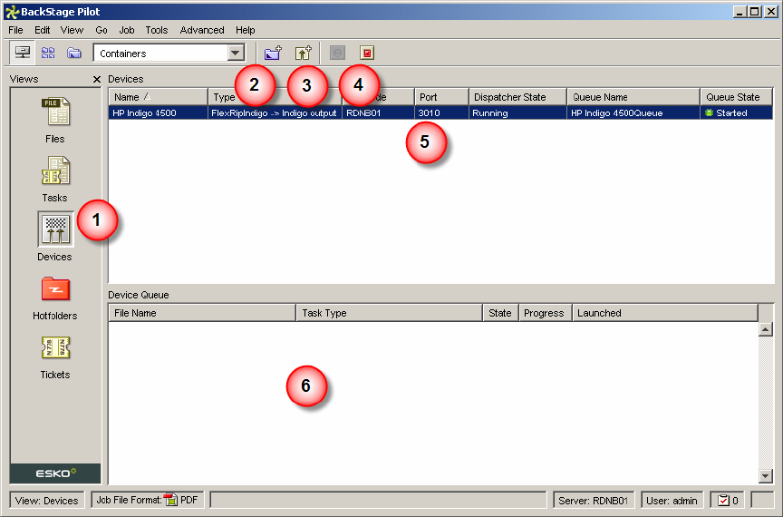Click the first toolbar view-mode monitor icon
This screenshot has height=517, width=783.
click(23, 53)
